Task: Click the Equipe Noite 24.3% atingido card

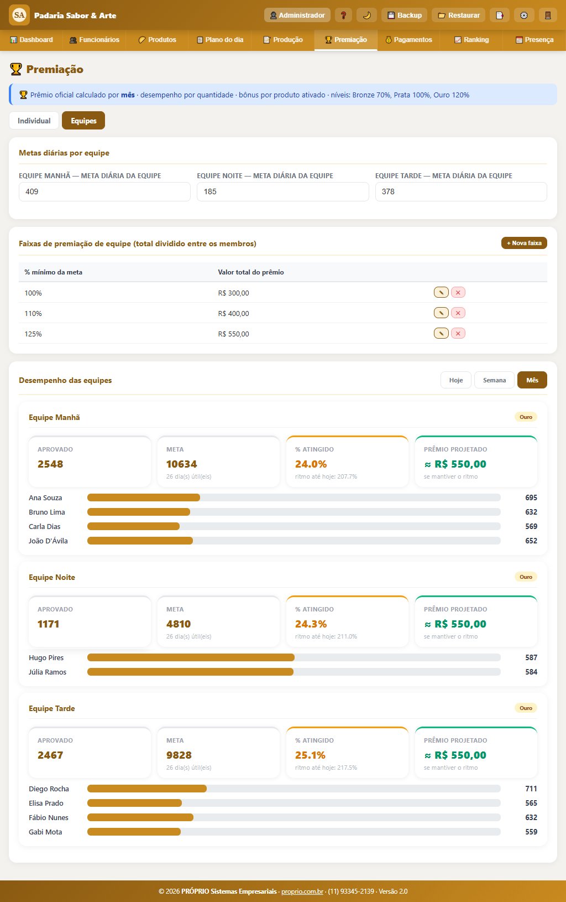Action: [x=347, y=621]
